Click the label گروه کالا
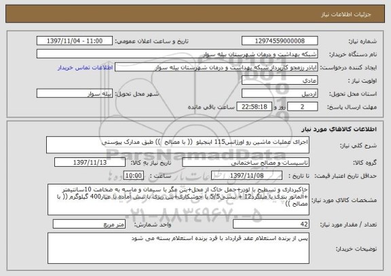 coord(365,163)
